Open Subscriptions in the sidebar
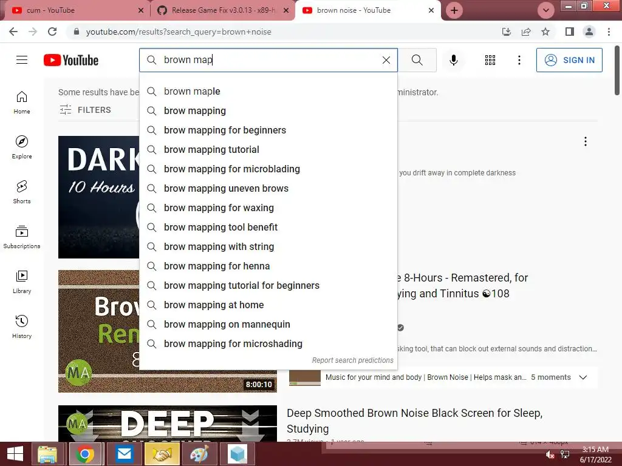622x466 pixels. 22,237
